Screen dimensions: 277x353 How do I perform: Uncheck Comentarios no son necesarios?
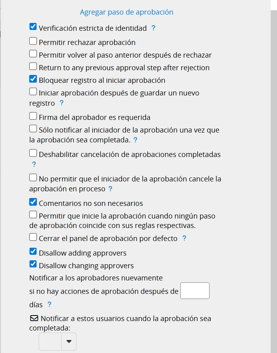[33, 202]
